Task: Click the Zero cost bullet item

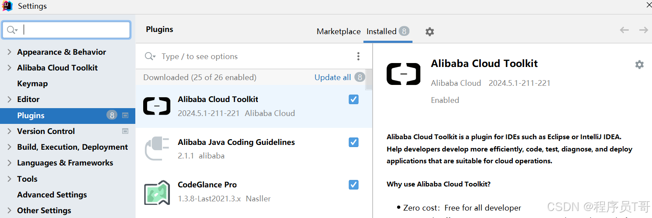Action: (459, 207)
